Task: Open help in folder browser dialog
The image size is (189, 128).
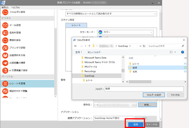Action: click(x=183, y=52)
